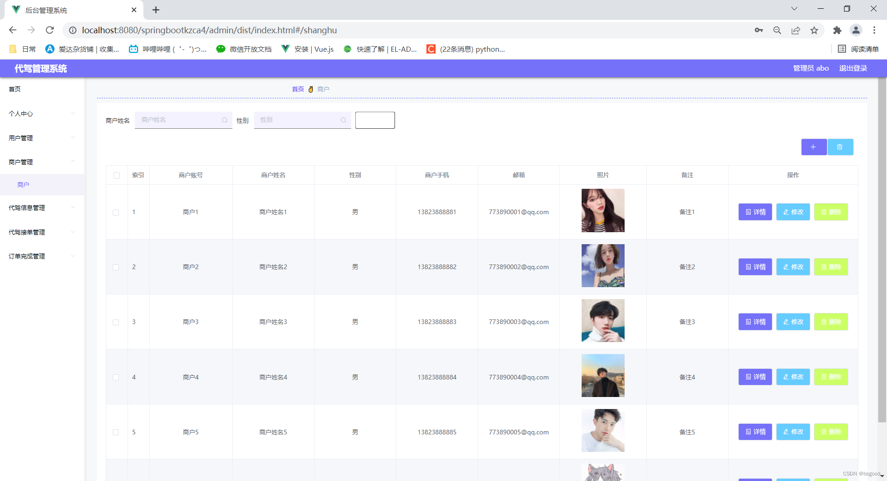
Task: Open the browser profile avatar
Action: point(856,30)
